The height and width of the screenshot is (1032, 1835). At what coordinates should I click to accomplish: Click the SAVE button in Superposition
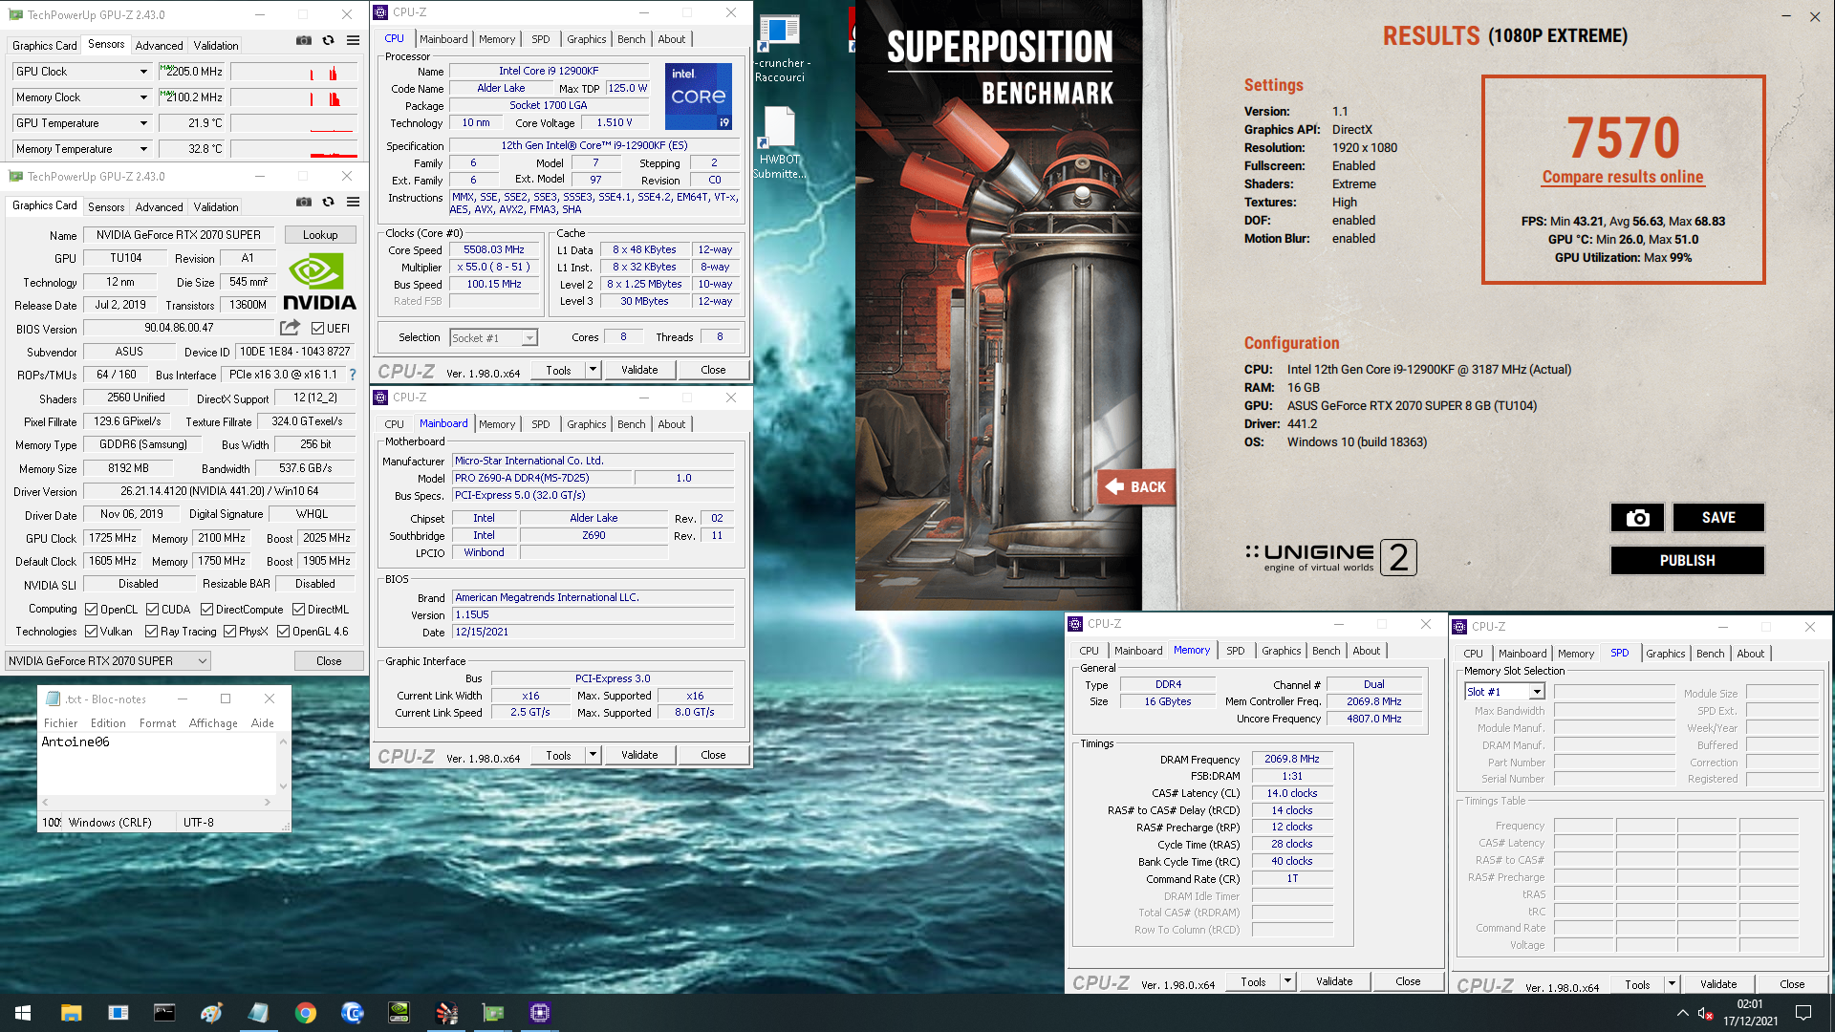coord(1717,517)
